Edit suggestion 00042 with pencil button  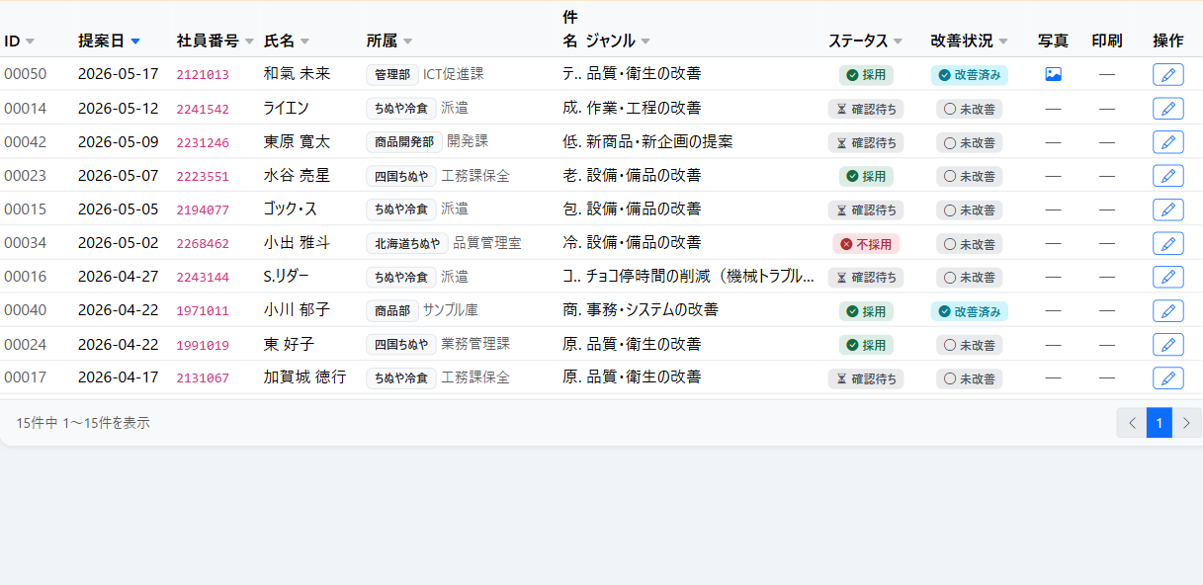[x=1167, y=142]
